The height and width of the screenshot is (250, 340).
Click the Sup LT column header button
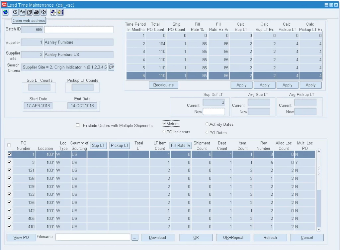click(x=98, y=145)
